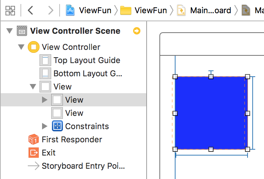The height and width of the screenshot is (179, 264).
Task: Click the orange Exit icon
Action: 34,153
